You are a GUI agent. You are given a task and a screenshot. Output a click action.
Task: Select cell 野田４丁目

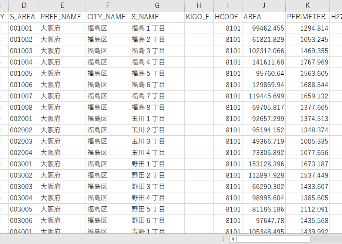point(157,198)
